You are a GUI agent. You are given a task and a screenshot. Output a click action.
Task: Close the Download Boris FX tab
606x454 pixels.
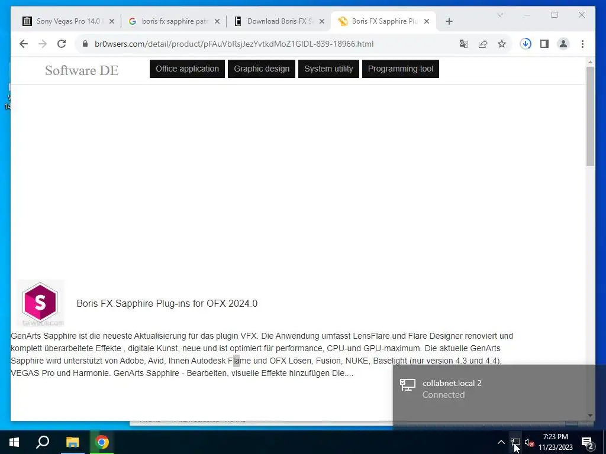point(321,21)
